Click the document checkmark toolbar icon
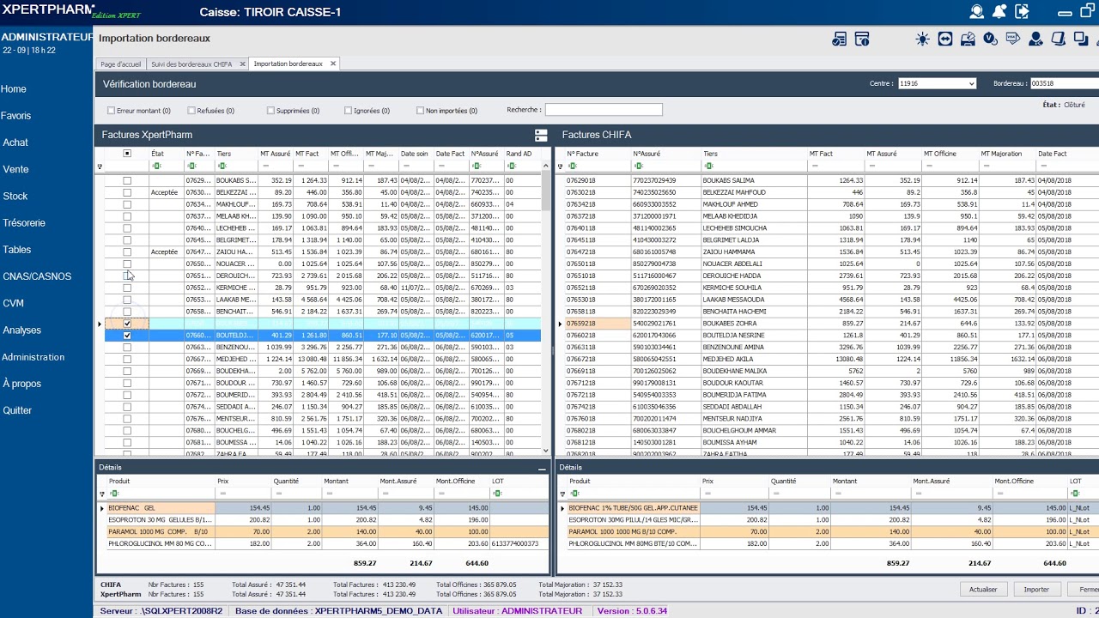This screenshot has width=1099, height=618. tap(840, 39)
